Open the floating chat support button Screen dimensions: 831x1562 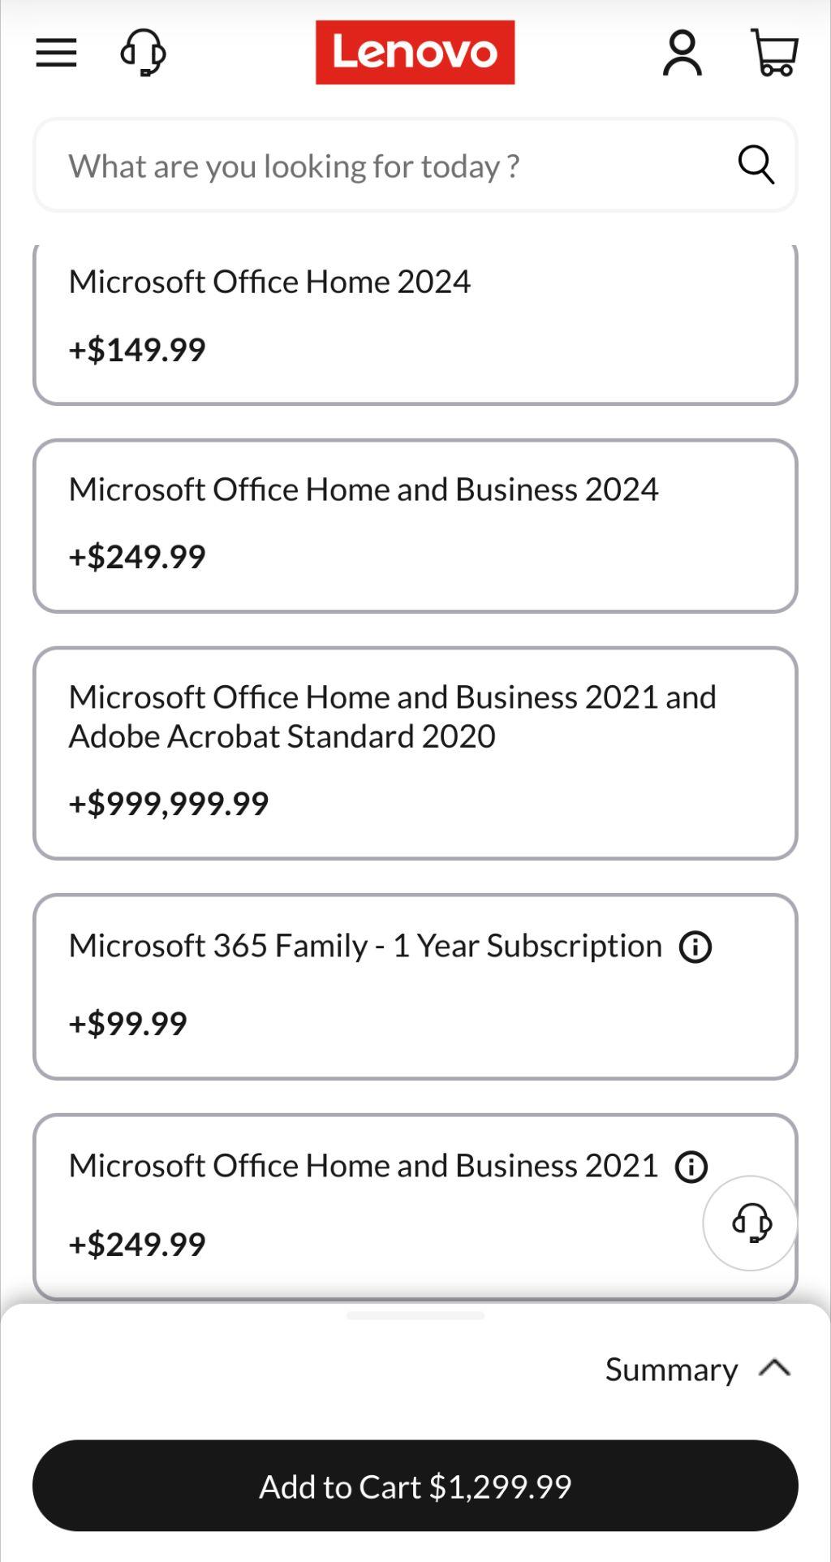751,1223
